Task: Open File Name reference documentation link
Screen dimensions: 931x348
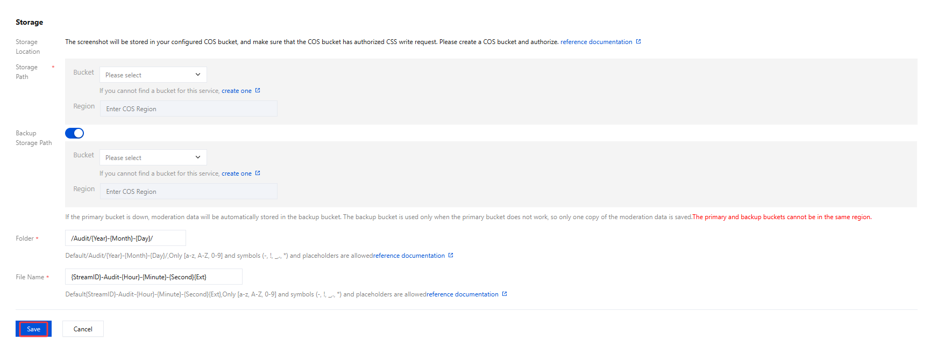Action: (463, 294)
